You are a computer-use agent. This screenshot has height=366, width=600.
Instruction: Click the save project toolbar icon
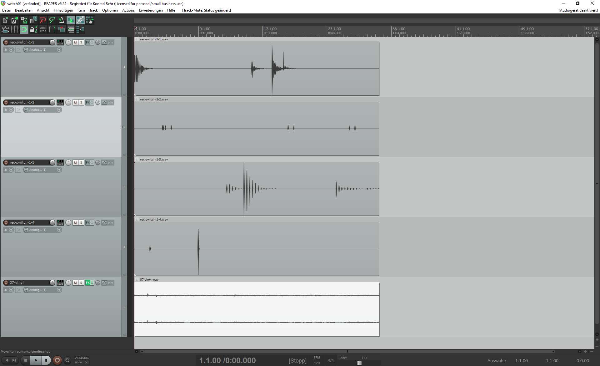[x=24, y=20]
